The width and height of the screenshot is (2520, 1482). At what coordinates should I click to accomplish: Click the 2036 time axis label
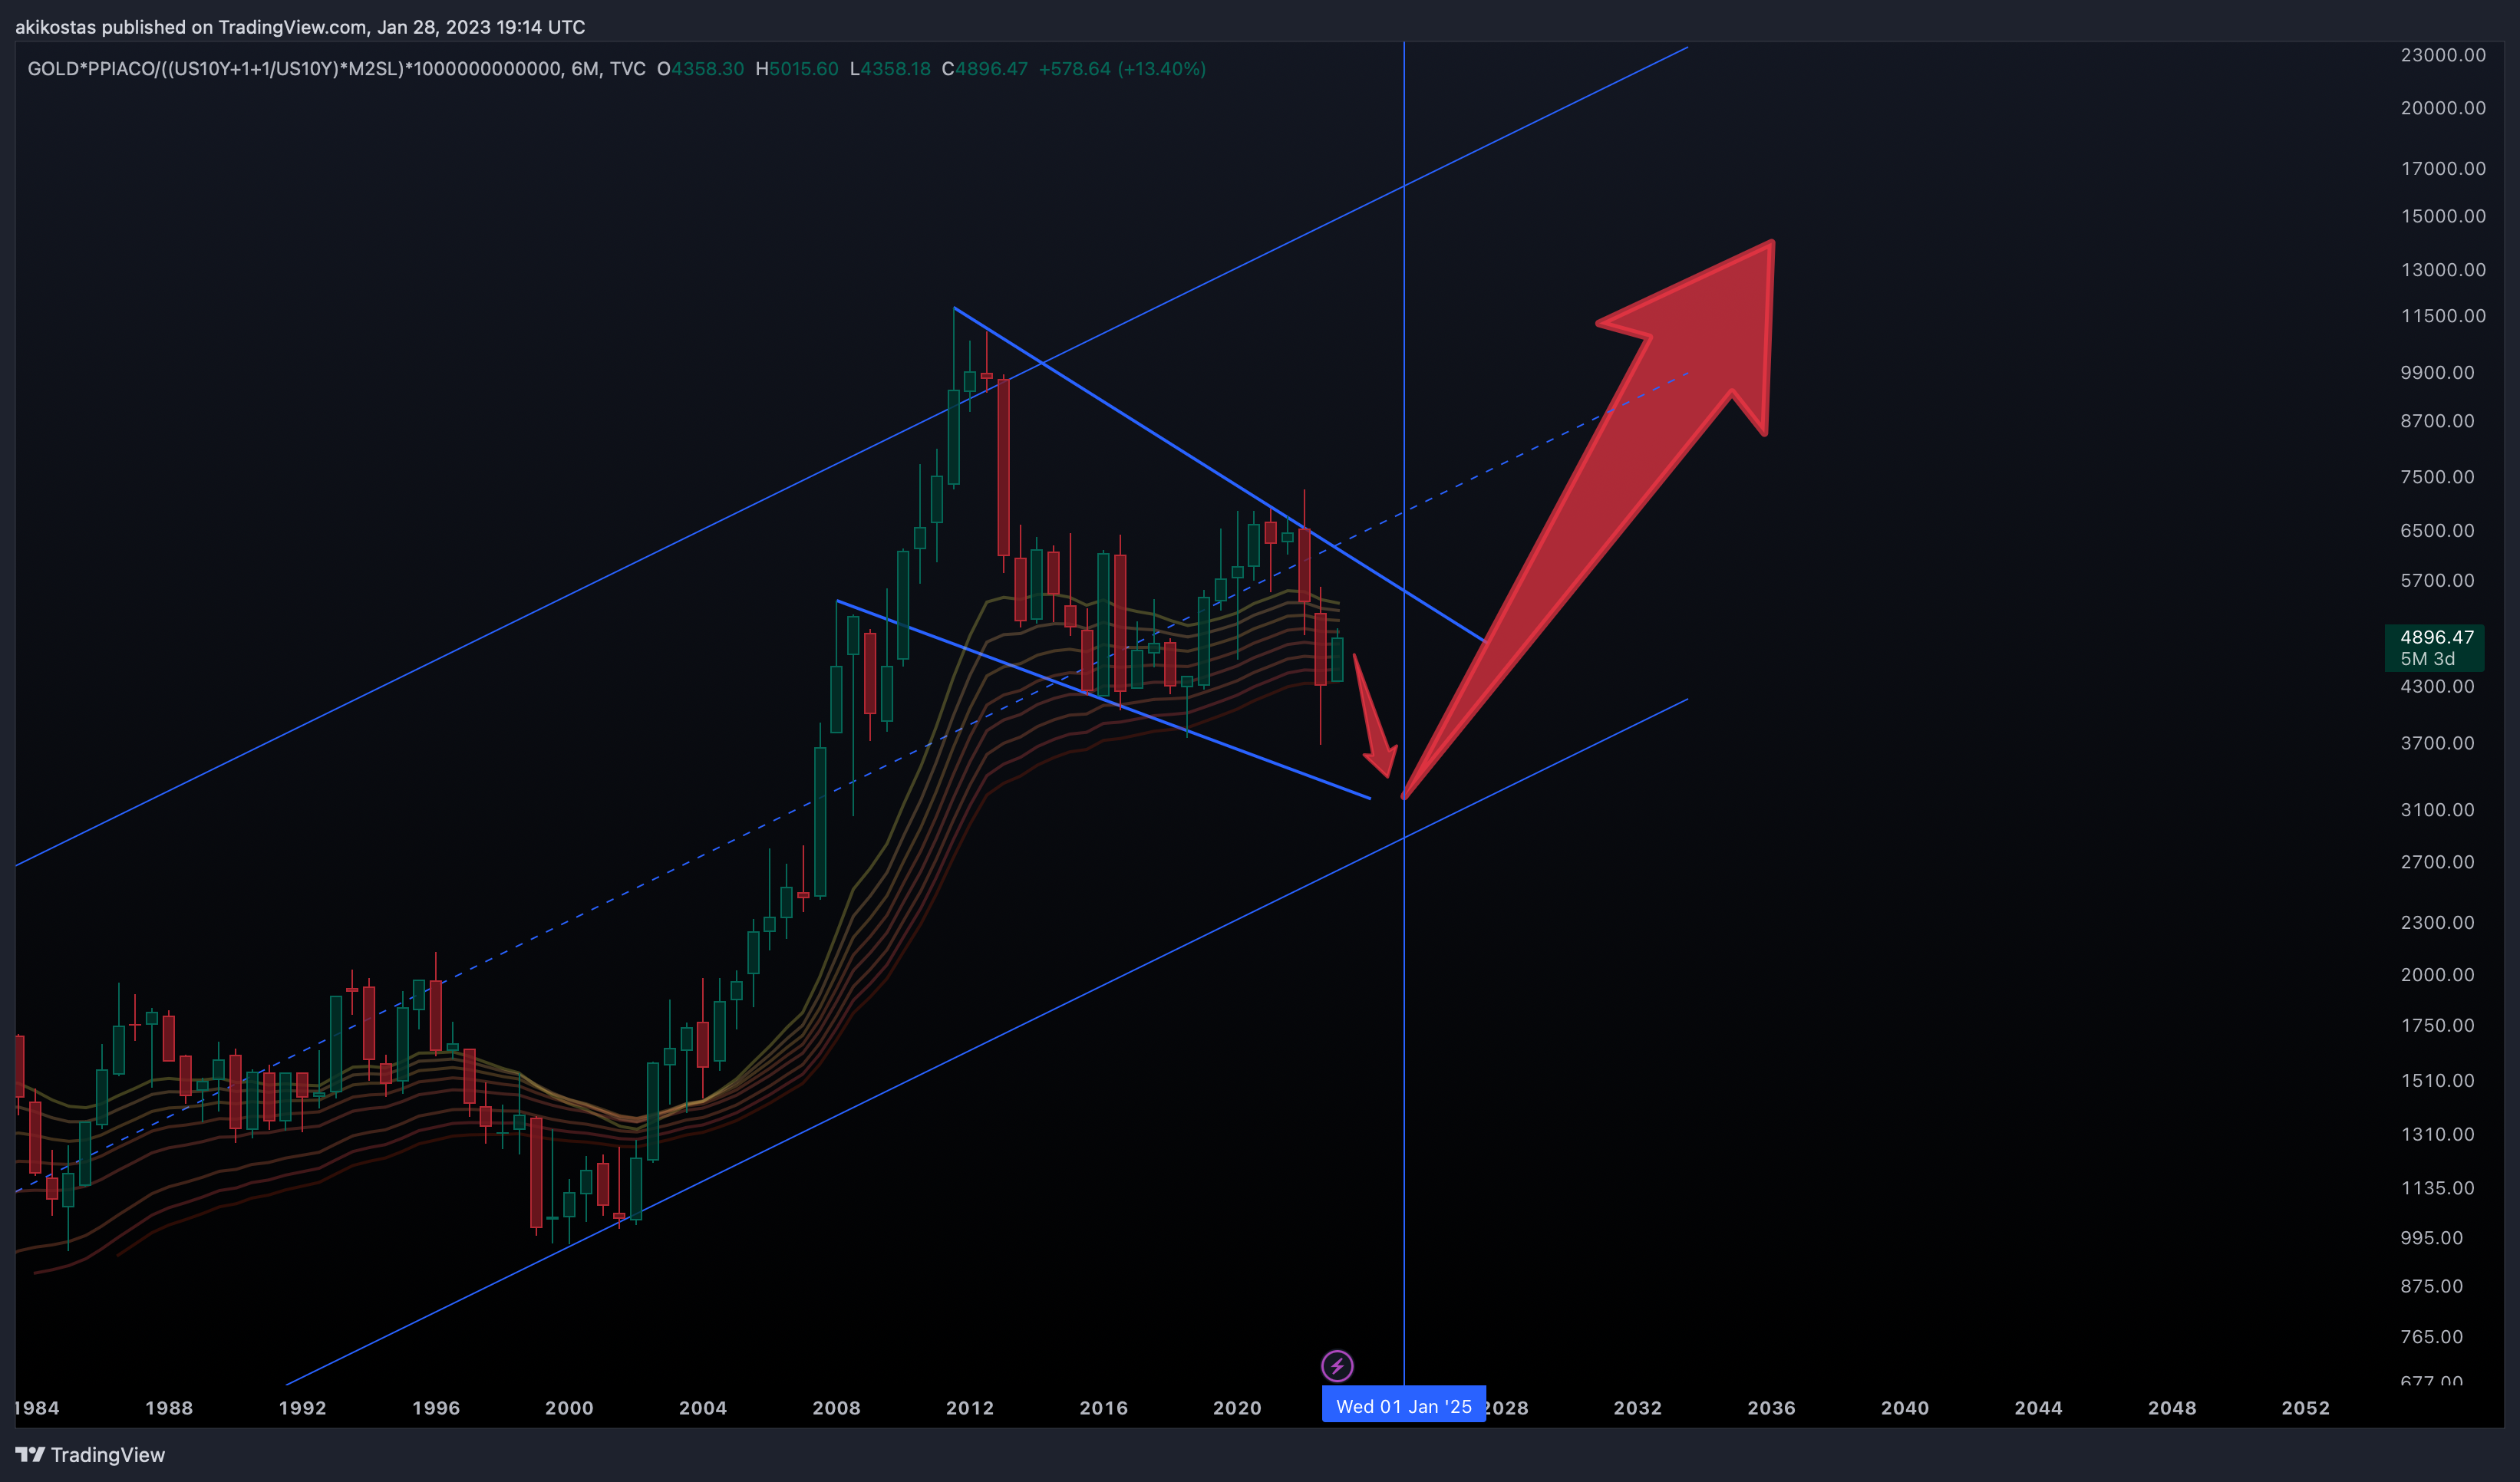[x=1771, y=1408]
